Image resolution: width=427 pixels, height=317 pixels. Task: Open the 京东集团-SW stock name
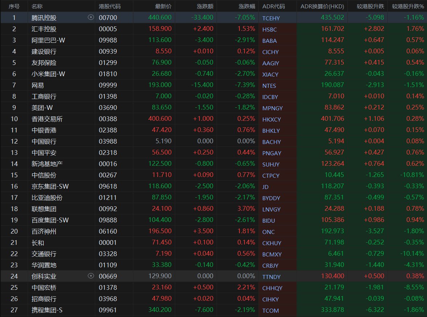pos(50,186)
